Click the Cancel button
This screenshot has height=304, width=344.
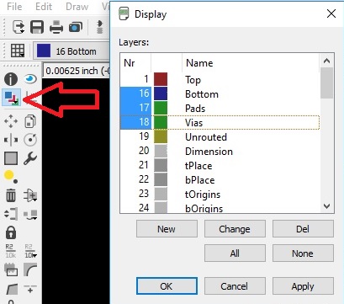235,286
